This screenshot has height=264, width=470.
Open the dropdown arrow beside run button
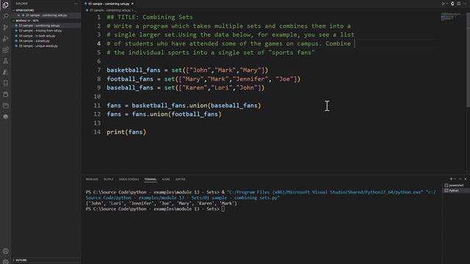click(447, 4)
